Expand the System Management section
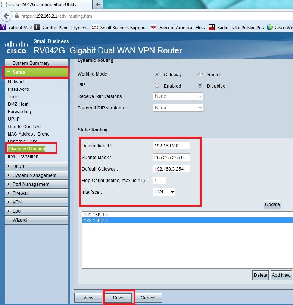Viewport: 293px width, 305px height. (37, 175)
